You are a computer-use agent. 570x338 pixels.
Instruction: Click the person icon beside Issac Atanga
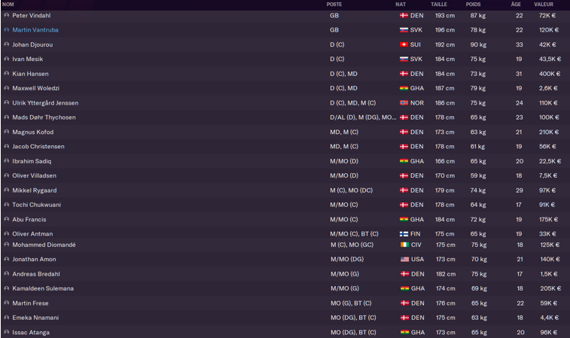click(6, 332)
